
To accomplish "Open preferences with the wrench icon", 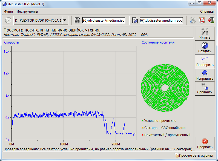I will (x=193, y=20).
